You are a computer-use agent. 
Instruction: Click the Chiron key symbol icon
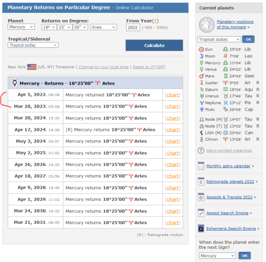[201, 139]
